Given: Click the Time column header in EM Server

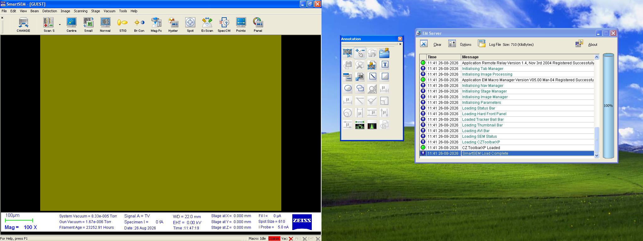Looking at the screenshot, I should (444, 57).
